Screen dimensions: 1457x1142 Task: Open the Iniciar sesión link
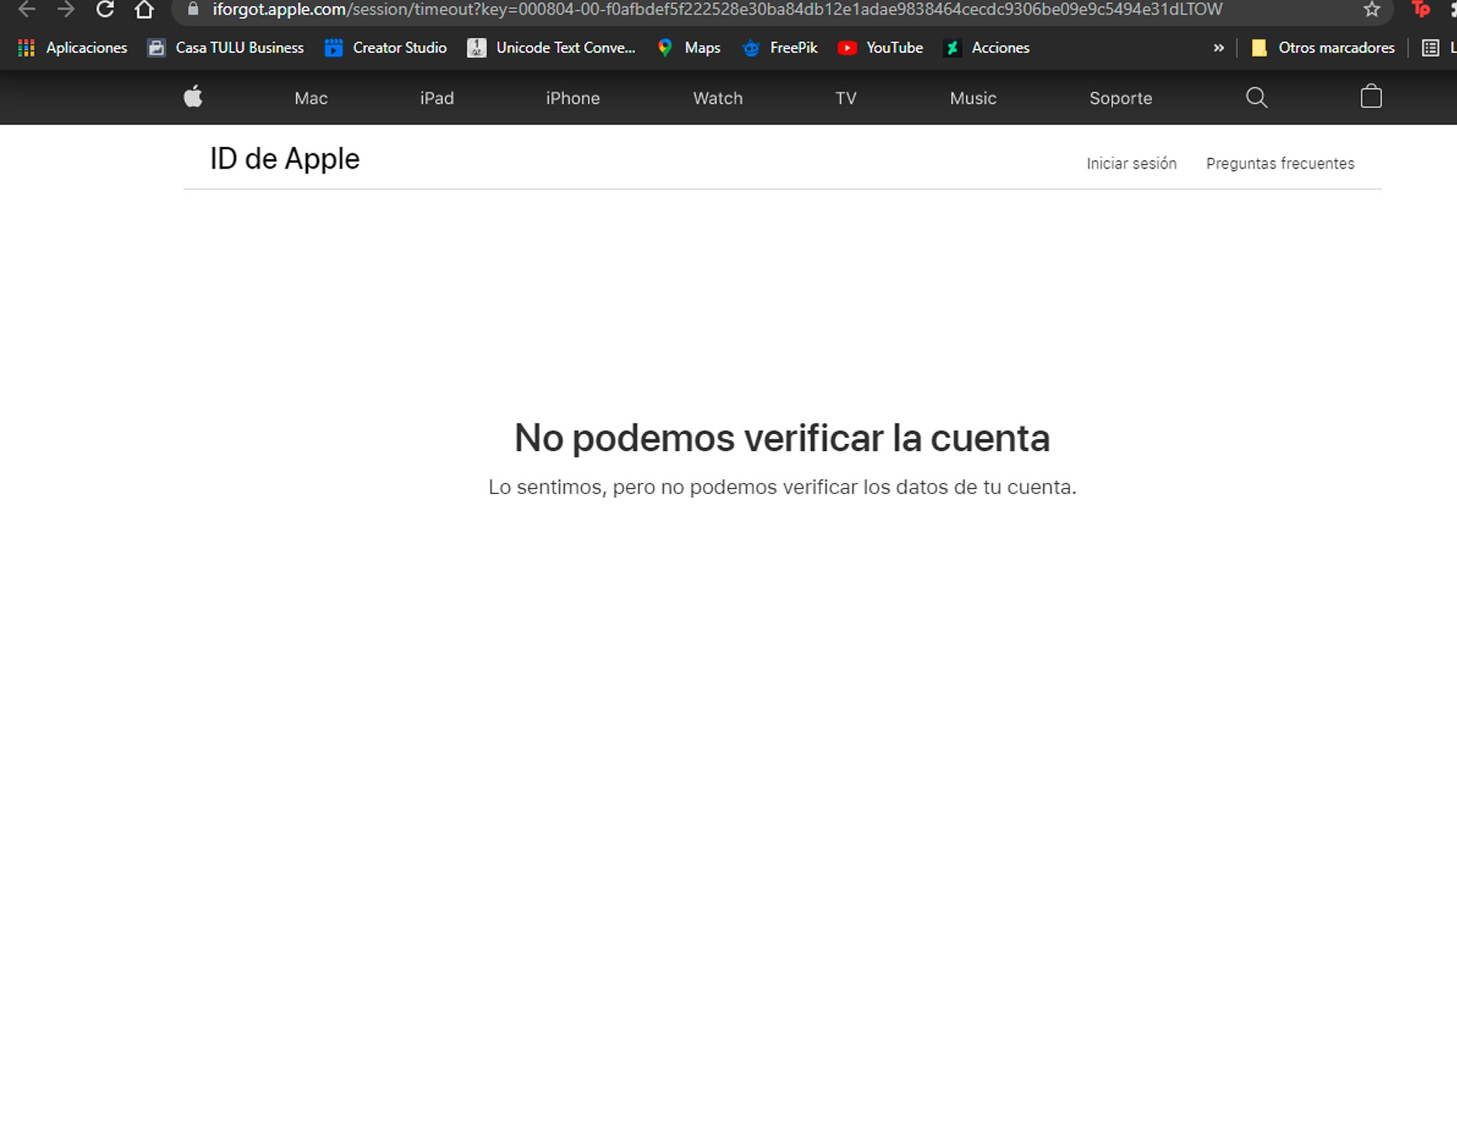click(1131, 163)
